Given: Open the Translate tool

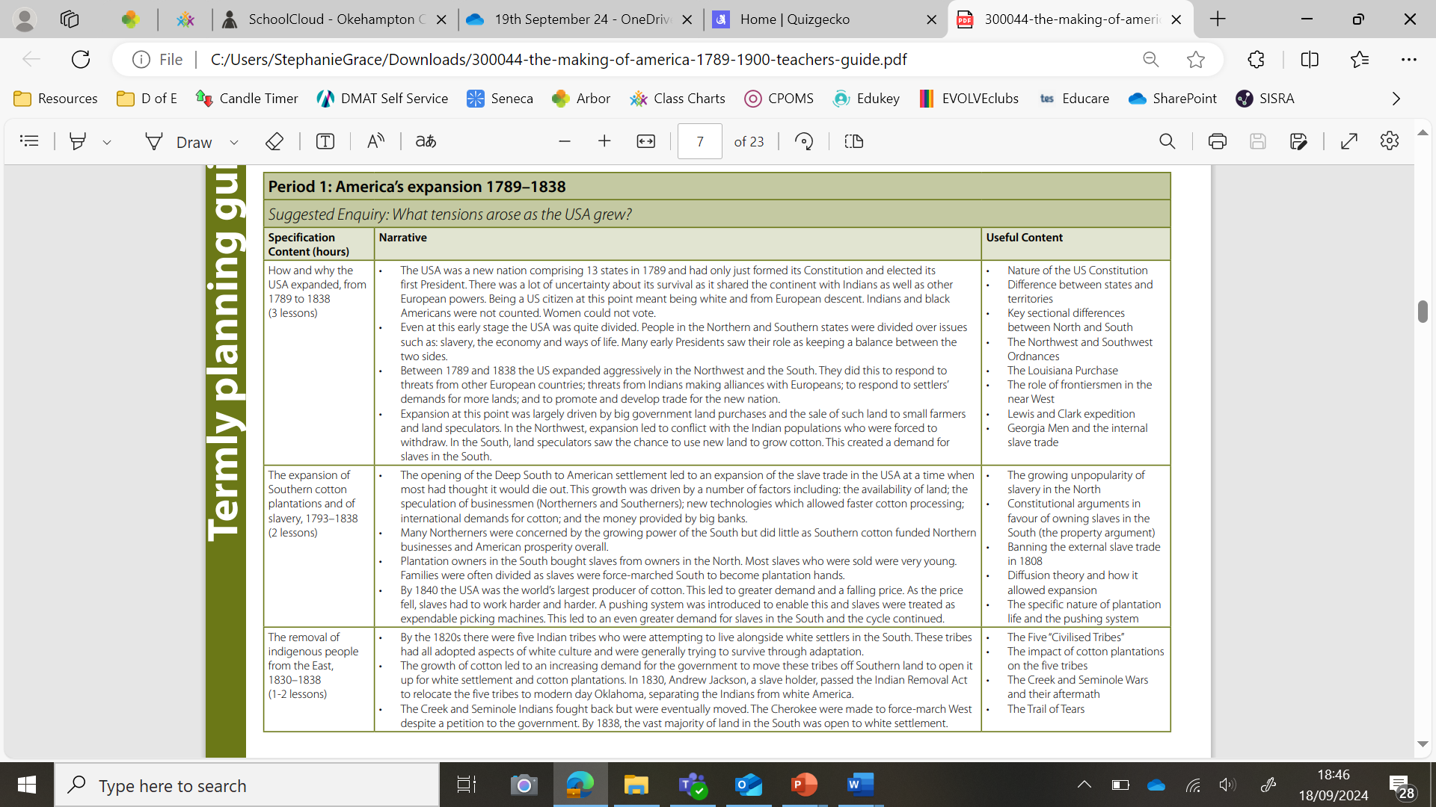Looking at the screenshot, I should [x=426, y=140].
